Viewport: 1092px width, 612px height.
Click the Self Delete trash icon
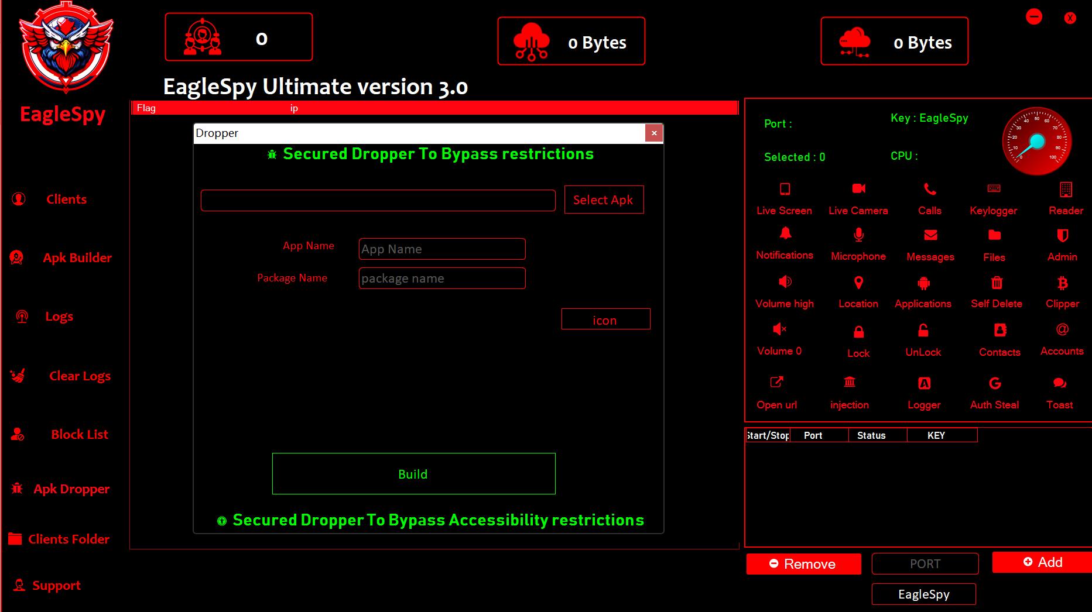coord(997,283)
